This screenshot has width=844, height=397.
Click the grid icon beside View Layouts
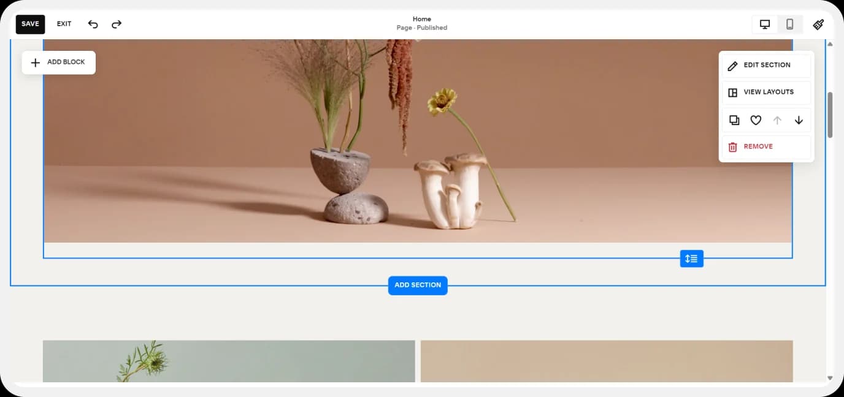click(733, 93)
